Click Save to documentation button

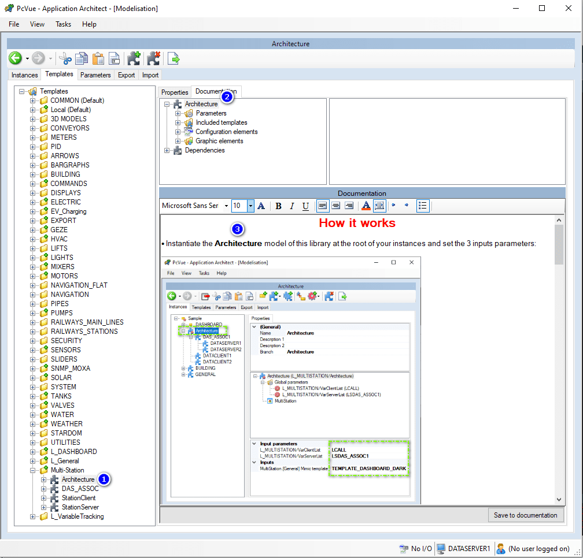525,515
